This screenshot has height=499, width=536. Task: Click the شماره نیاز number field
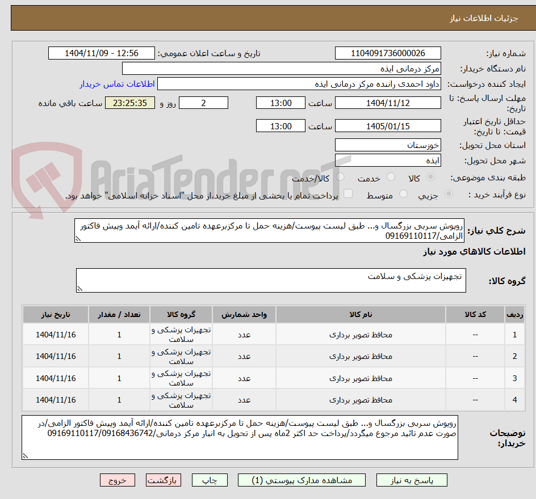pos(388,53)
